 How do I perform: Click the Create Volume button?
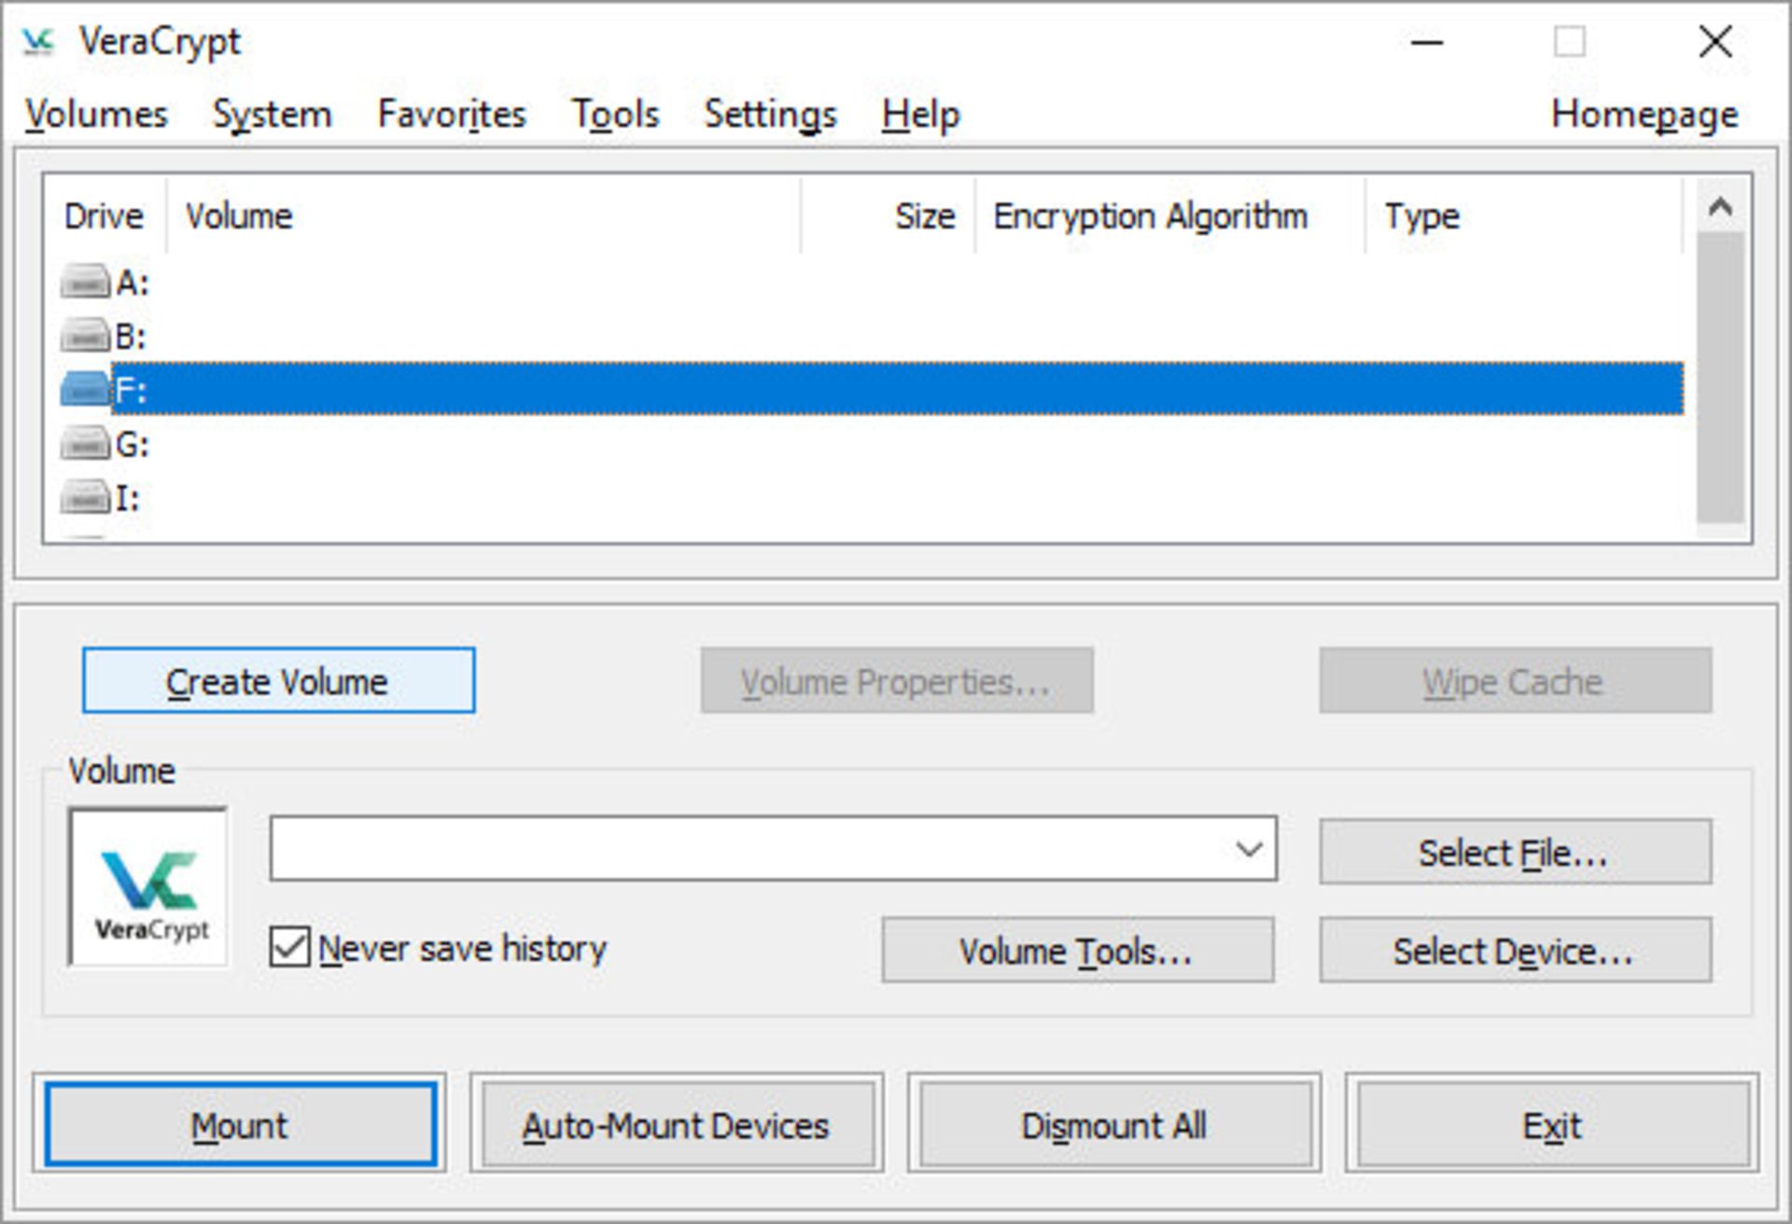coord(276,681)
